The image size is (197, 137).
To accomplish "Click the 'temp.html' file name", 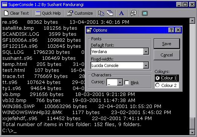I will tap(15, 64).
